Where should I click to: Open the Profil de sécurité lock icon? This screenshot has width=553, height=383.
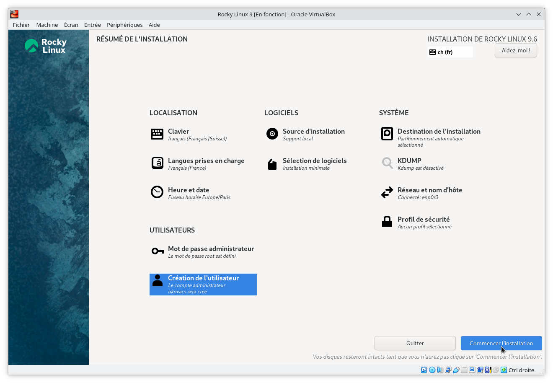387,222
